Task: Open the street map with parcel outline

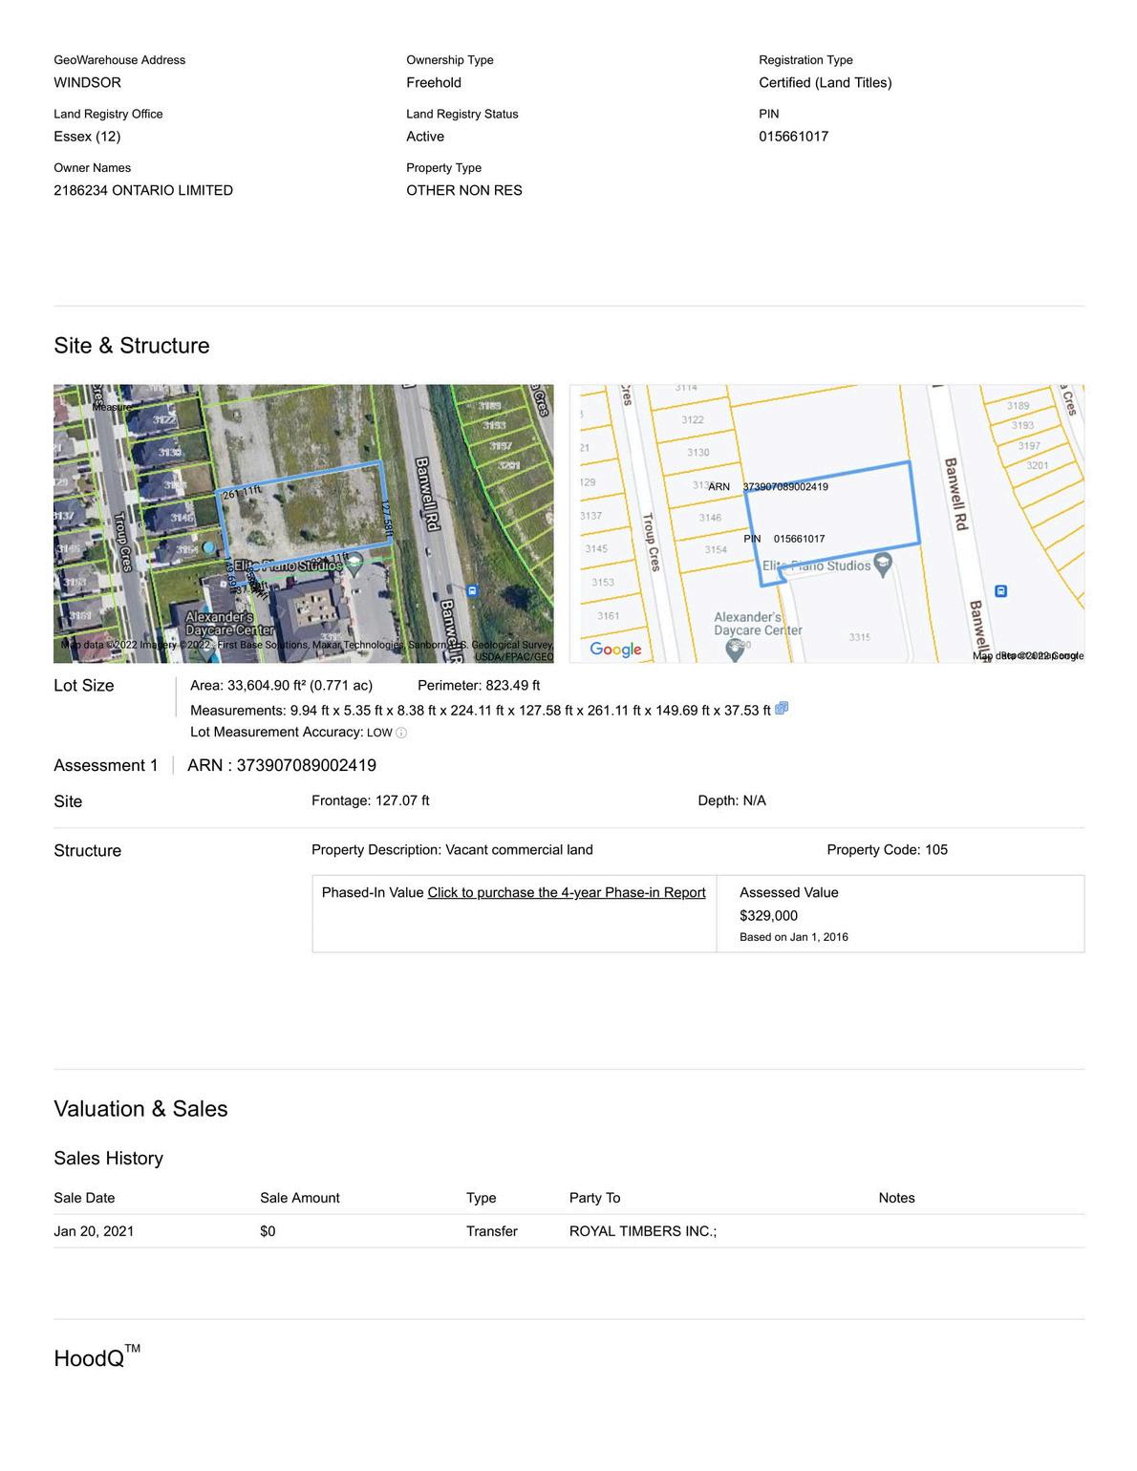Action: [x=826, y=523]
